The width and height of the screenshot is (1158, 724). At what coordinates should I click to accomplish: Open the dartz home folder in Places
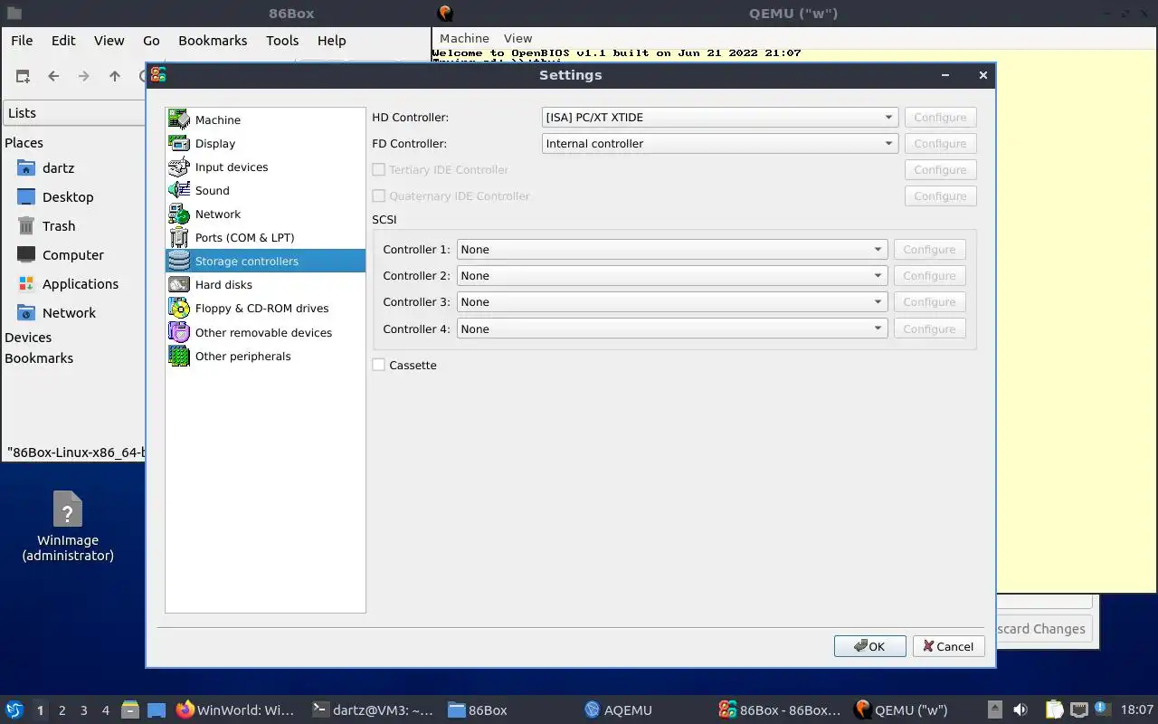tap(58, 167)
